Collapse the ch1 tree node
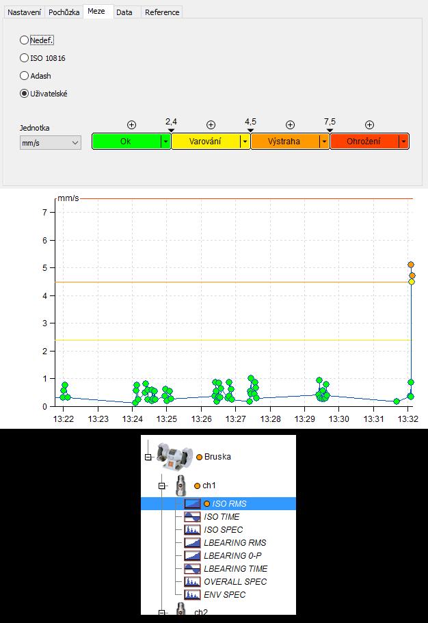 pos(162,486)
